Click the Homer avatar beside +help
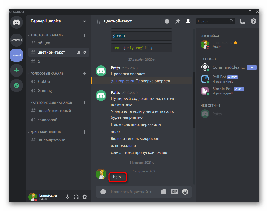Screen dimensions: 268x211 tap(101, 174)
